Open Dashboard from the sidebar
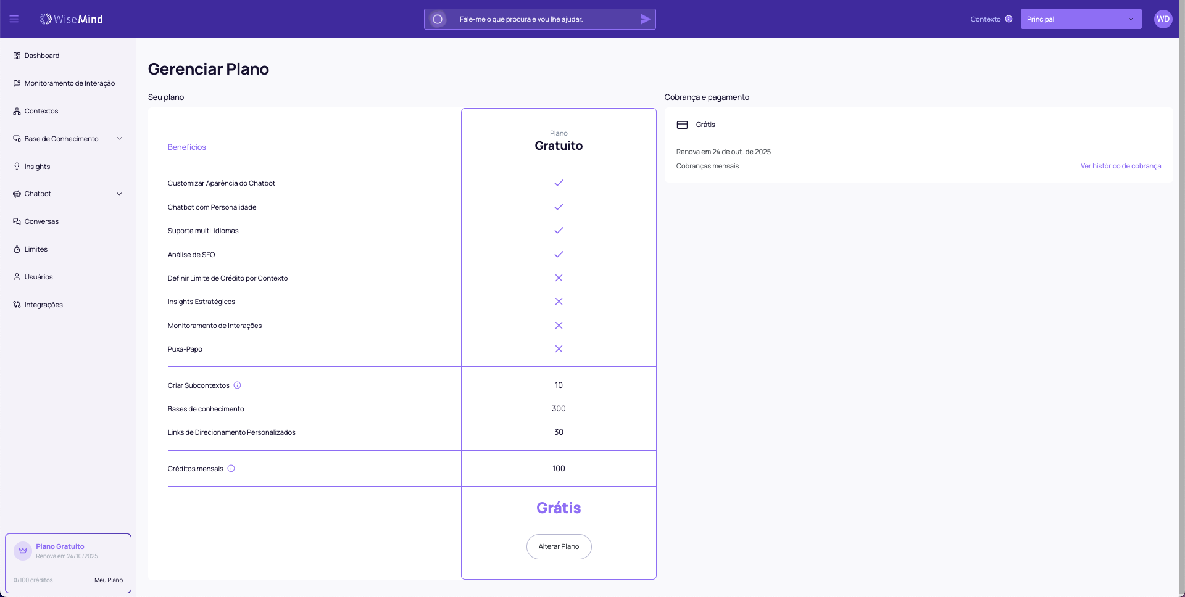The image size is (1185, 597). tap(42, 56)
